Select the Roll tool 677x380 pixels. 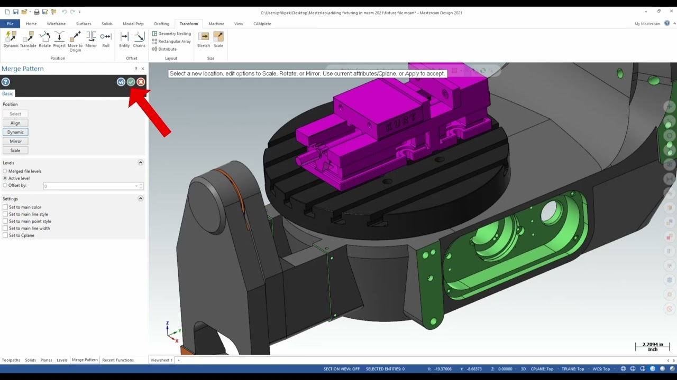[x=106, y=40]
